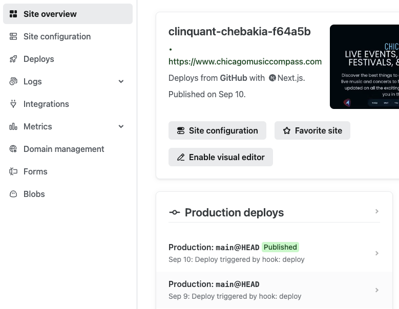399x309 pixels.
Task: Open the Sep 9 deploy row chevron
Action: [377, 290]
